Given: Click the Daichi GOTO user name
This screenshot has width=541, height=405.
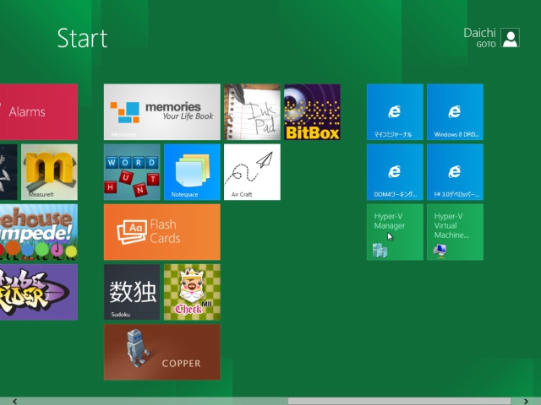Looking at the screenshot, I should coord(479,37).
